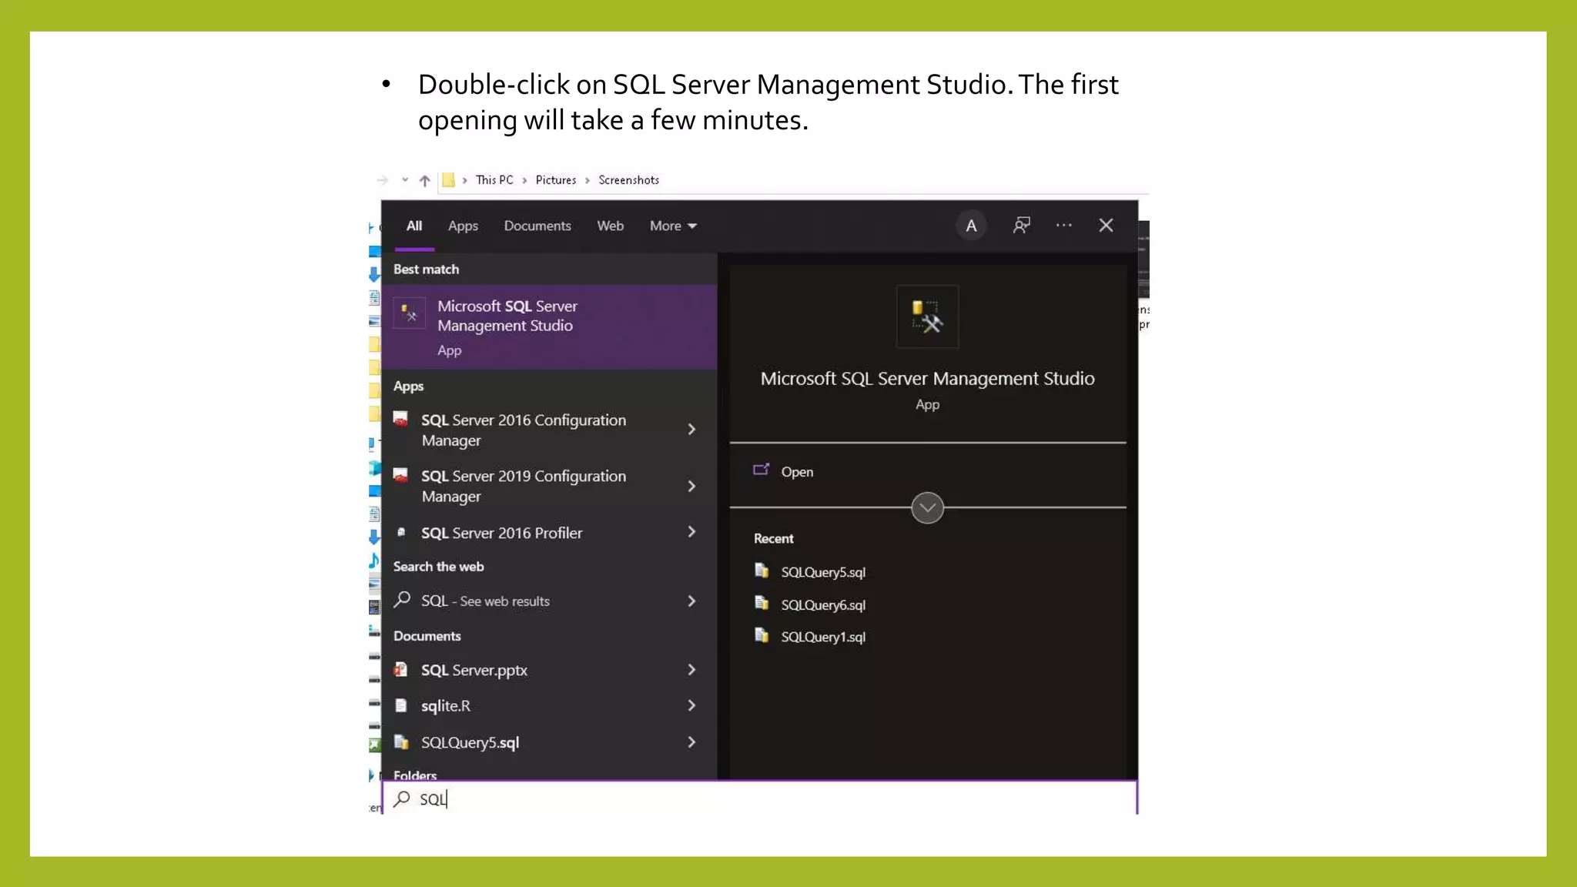The image size is (1577, 887).
Task: Expand SQL Server 2019 Configuration Manager arrow
Action: tap(691, 486)
